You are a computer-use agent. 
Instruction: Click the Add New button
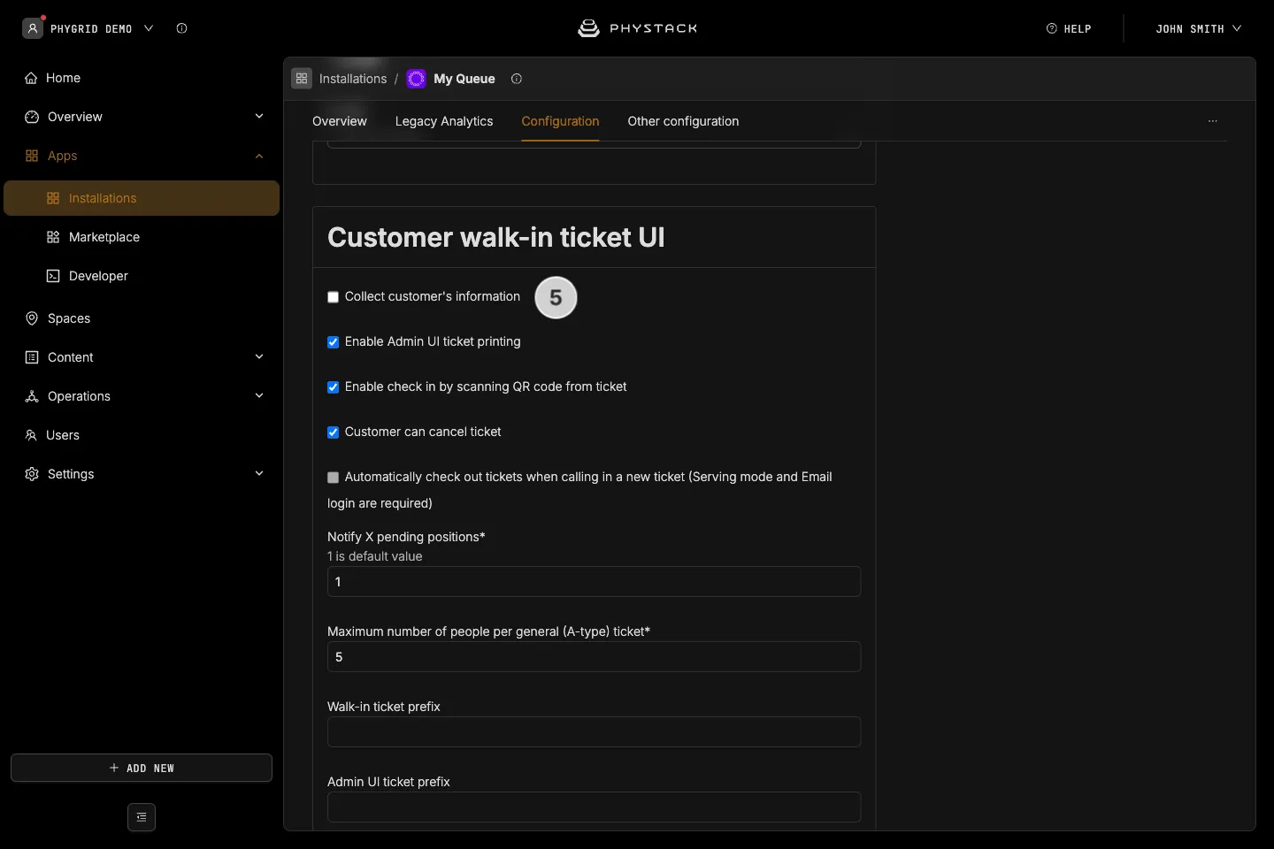(142, 768)
